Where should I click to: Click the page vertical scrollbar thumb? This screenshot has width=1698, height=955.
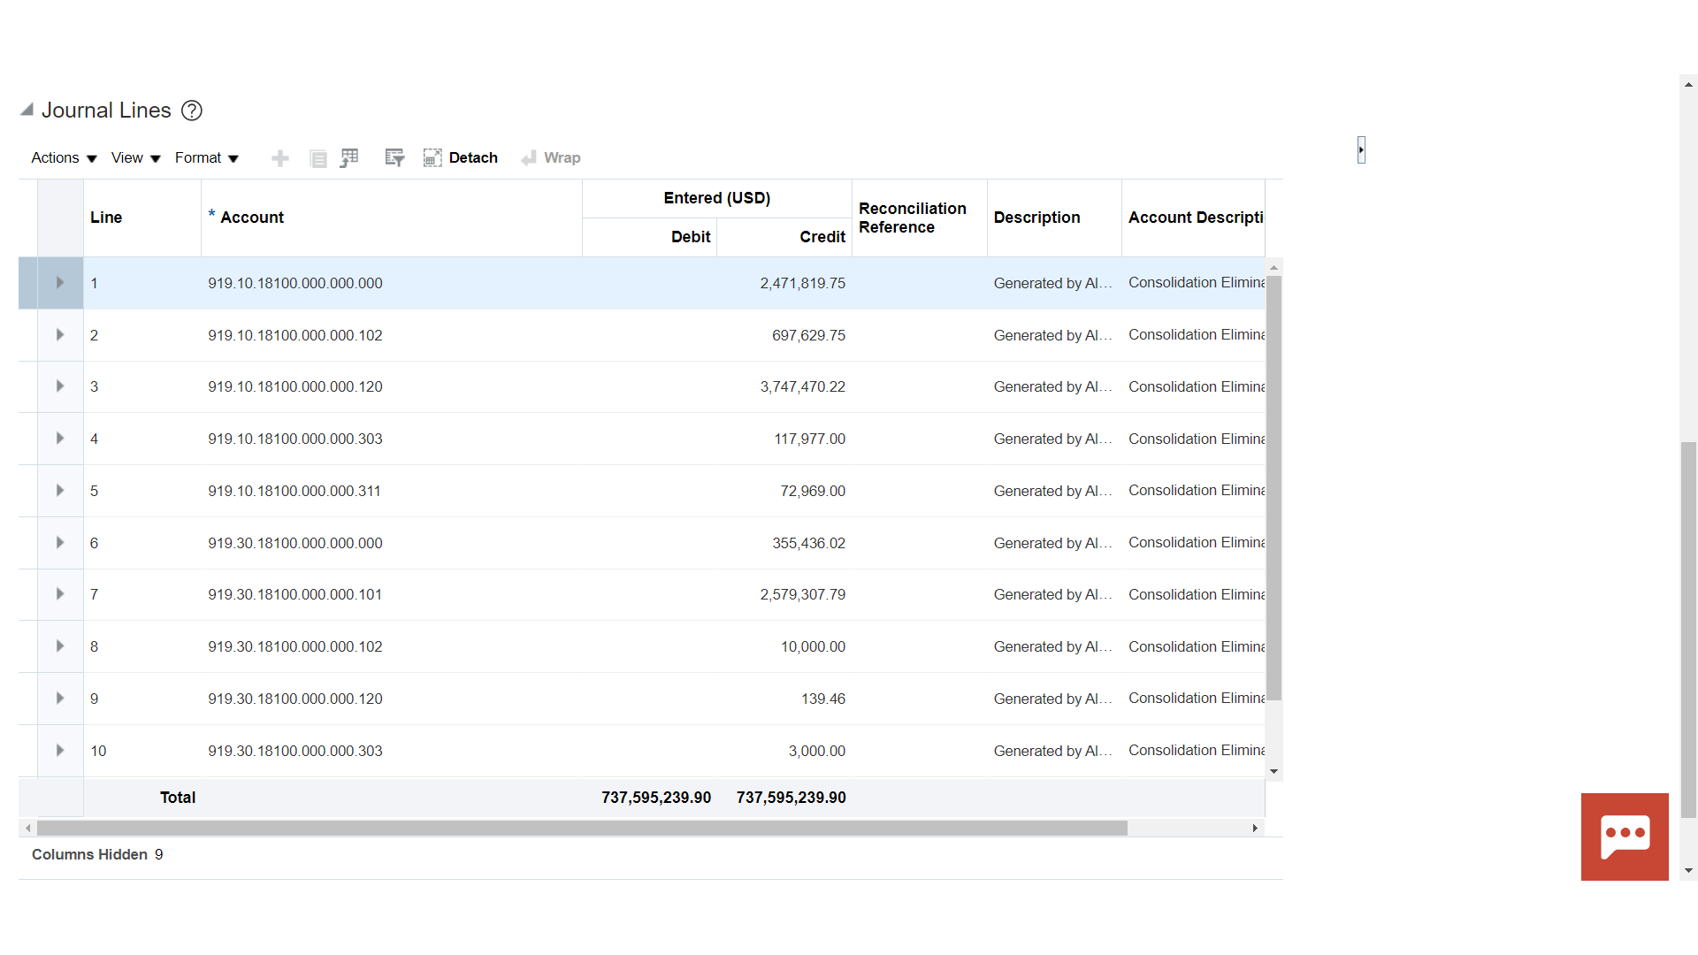pyautogui.click(x=1688, y=630)
